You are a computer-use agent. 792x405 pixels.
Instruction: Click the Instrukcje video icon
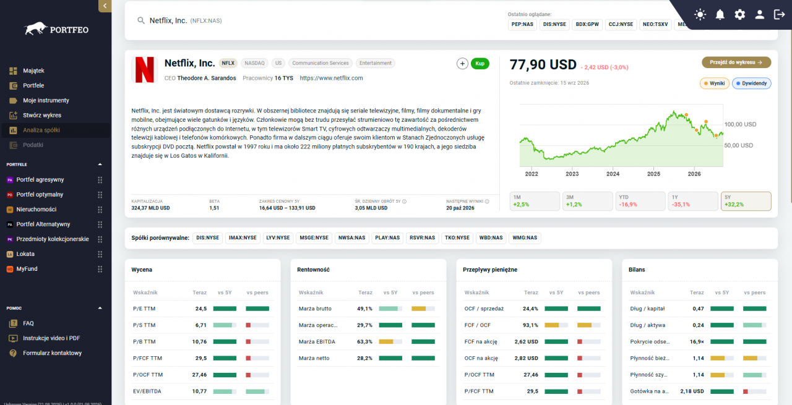coord(12,338)
